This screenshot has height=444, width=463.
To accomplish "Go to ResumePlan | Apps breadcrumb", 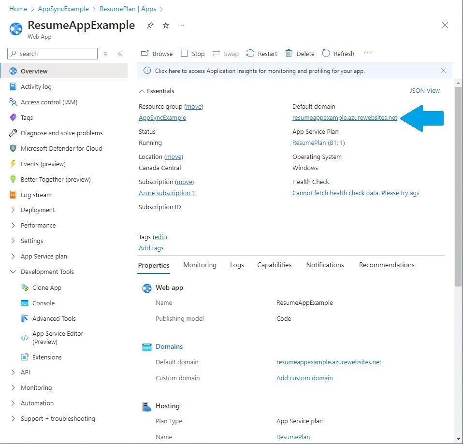I will click(x=128, y=9).
